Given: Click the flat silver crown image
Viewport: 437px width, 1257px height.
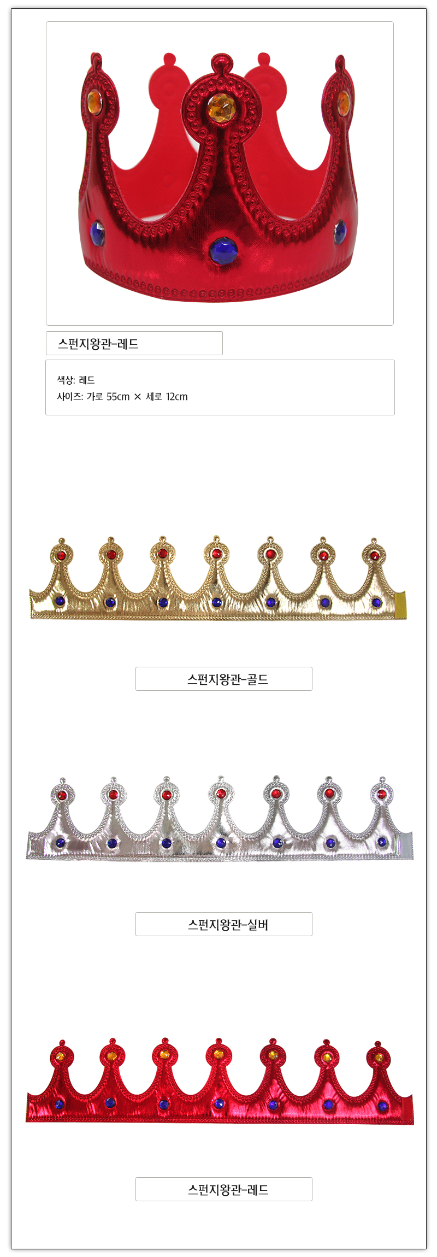Looking at the screenshot, I should [220, 818].
